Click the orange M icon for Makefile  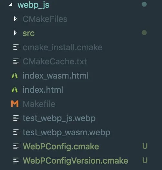pos(15,104)
